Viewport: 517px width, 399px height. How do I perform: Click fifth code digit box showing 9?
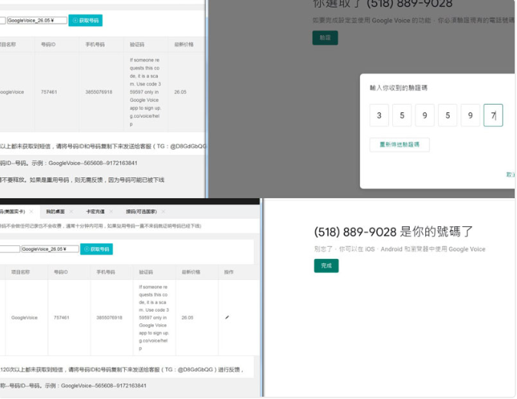[470, 115]
